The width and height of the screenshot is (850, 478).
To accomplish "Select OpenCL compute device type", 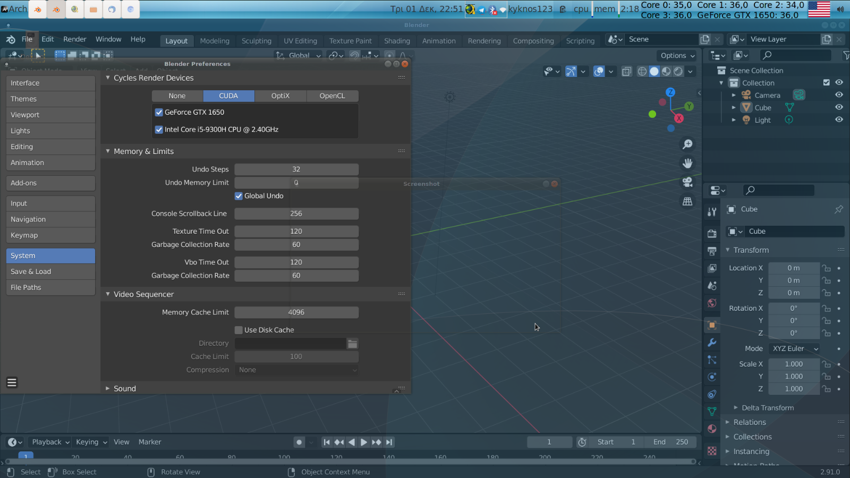I will coord(333,96).
